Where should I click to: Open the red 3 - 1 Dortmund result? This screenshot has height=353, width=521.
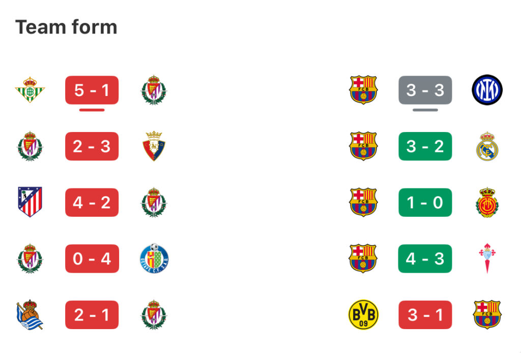[425, 314]
